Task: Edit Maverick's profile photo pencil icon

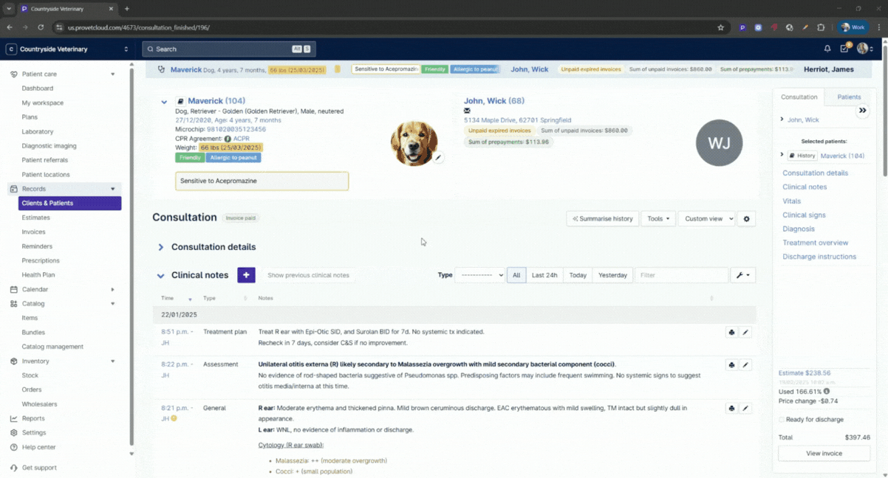Action: click(x=438, y=158)
